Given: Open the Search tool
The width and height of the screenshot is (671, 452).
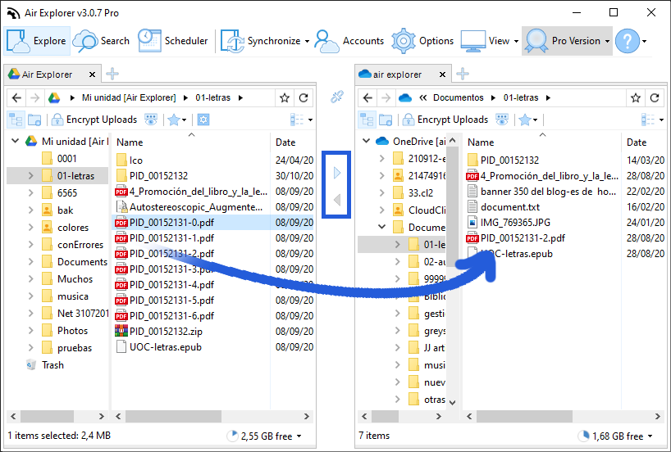Looking at the screenshot, I should (x=101, y=41).
